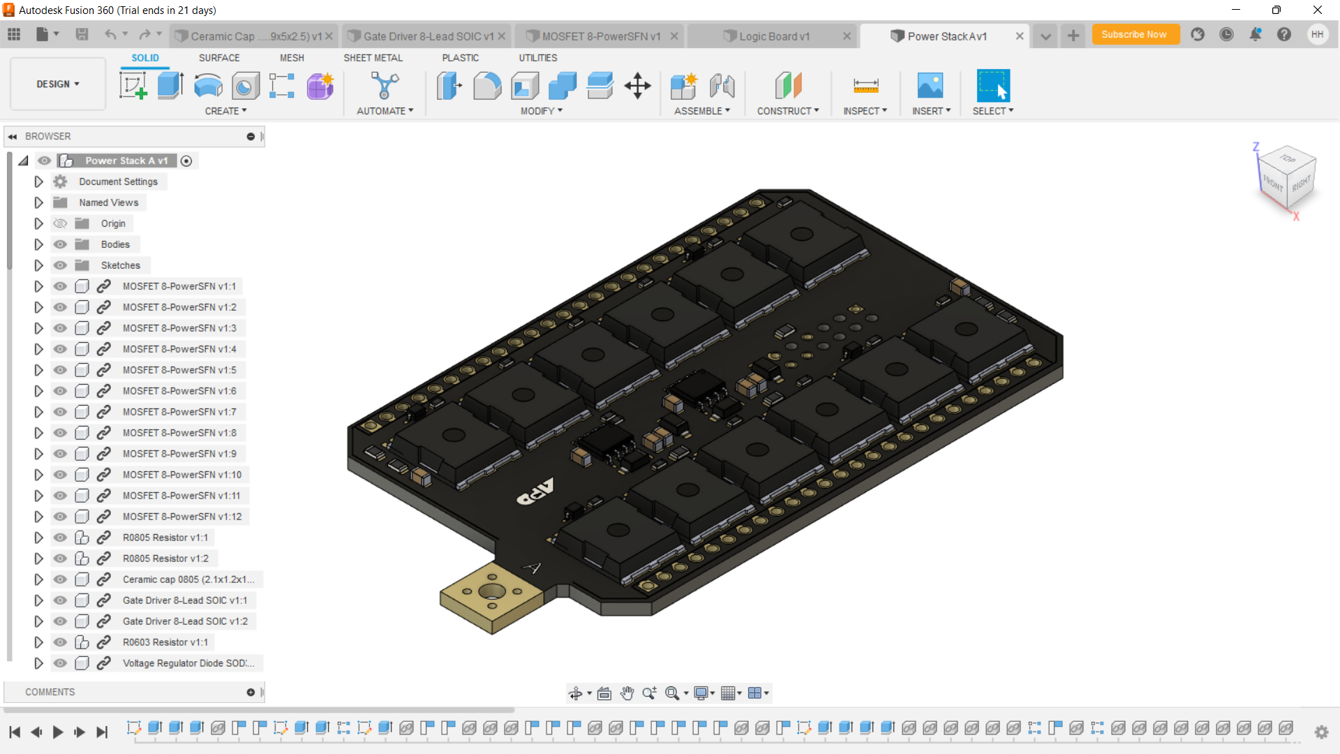Image resolution: width=1340 pixels, height=754 pixels.
Task: Expand the Sketches folder in browser
Action: coord(38,265)
